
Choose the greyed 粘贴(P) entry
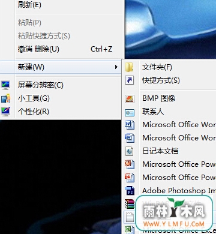pyautogui.click(x=29, y=23)
